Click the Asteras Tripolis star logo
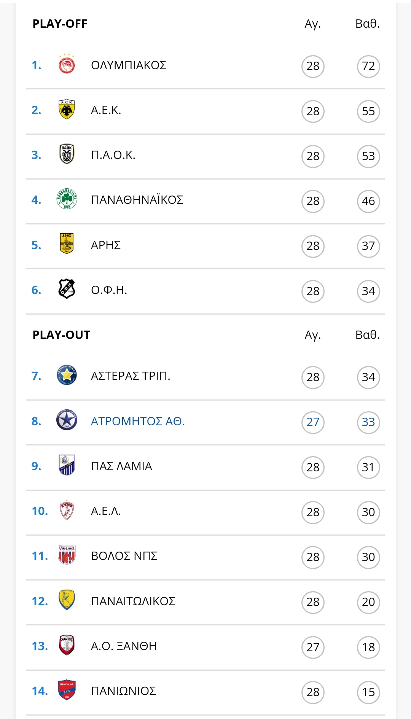The height and width of the screenshot is (719, 411). [67, 375]
